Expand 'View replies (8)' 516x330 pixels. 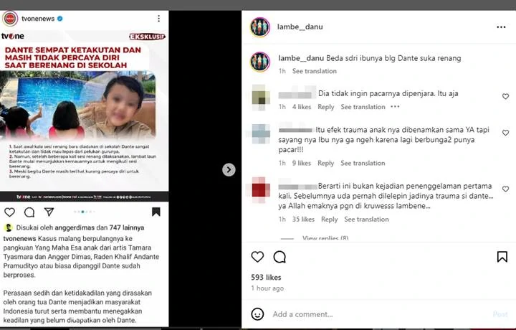point(325,238)
